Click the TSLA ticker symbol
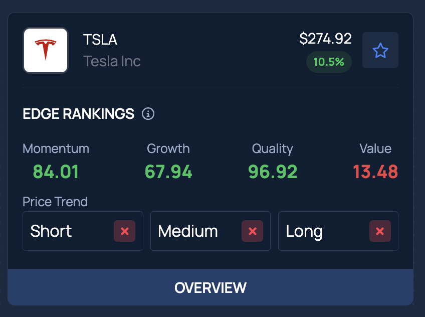The height and width of the screenshot is (317, 425). 100,40
